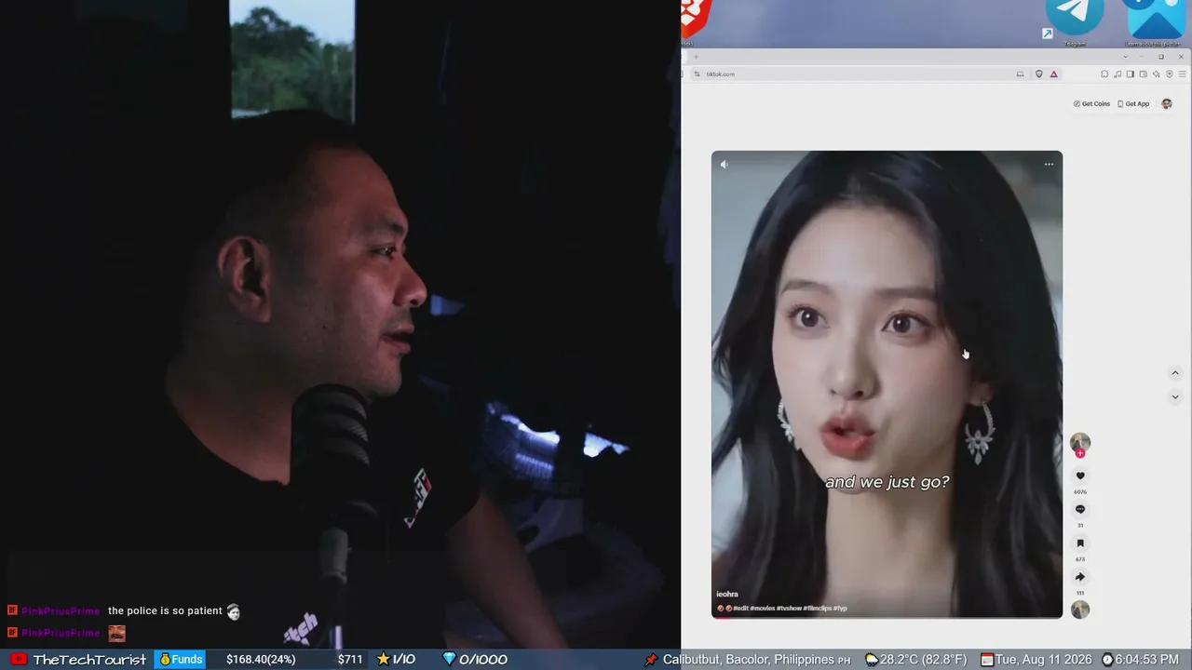Expand the tab search dropdown chevron
The height and width of the screenshot is (670, 1192).
pyautogui.click(x=1125, y=57)
